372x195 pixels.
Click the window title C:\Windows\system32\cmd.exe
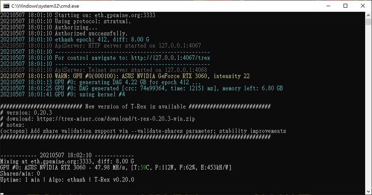(45, 6)
